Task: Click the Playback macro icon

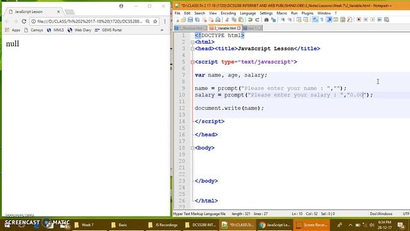Action: [373, 20]
